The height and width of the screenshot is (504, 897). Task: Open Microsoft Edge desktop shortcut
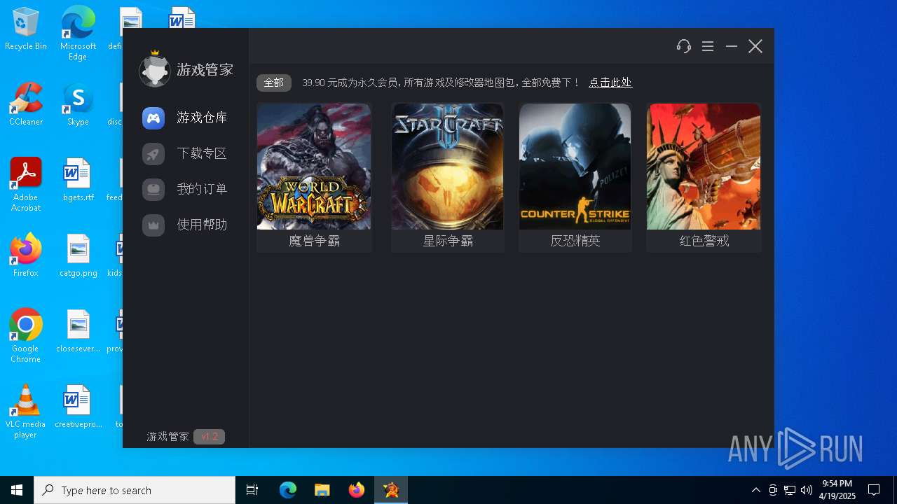click(x=78, y=34)
